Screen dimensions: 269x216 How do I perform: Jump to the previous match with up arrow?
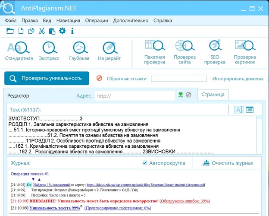tap(39, 179)
